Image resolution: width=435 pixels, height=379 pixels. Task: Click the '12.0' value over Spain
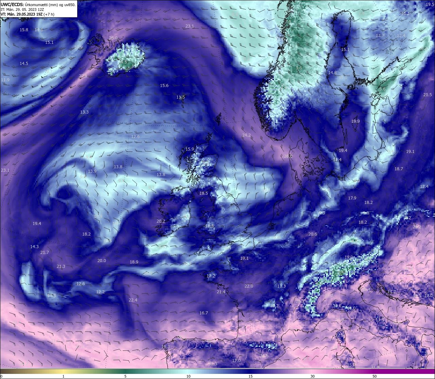236,361
